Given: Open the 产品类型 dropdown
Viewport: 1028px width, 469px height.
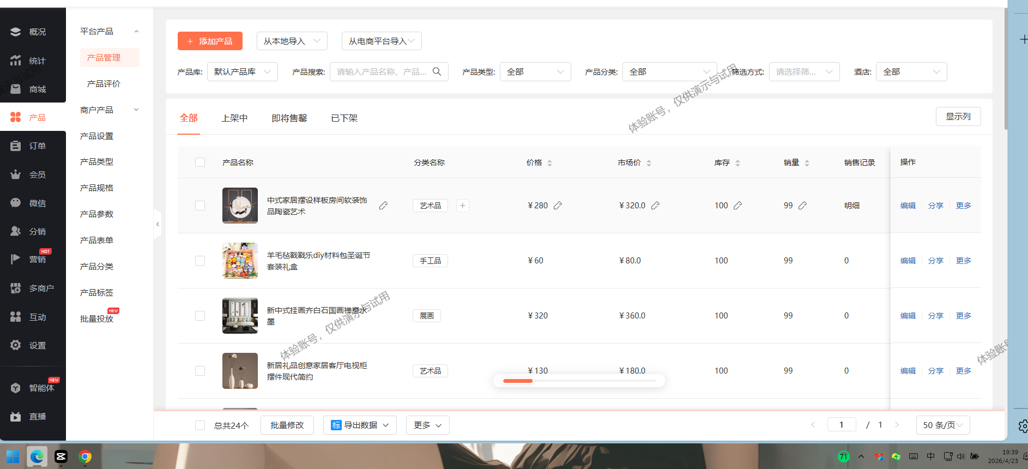Looking at the screenshot, I should (x=535, y=71).
